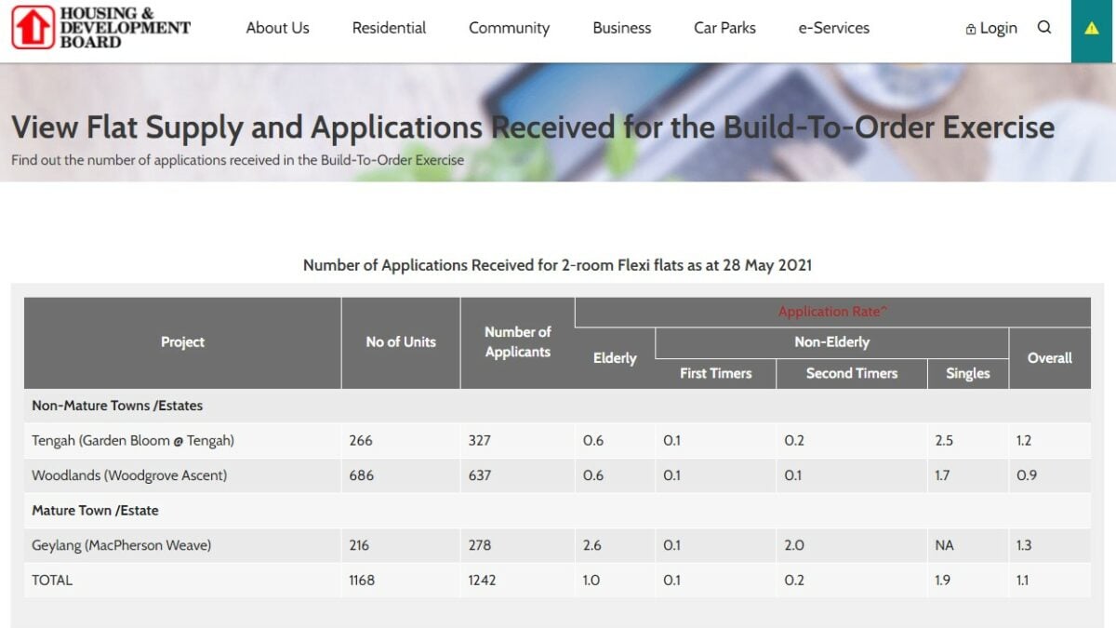Image resolution: width=1116 pixels, height=628 pixels.
Task: Click the Non-Elderly group header
Action: coord(831,342)
